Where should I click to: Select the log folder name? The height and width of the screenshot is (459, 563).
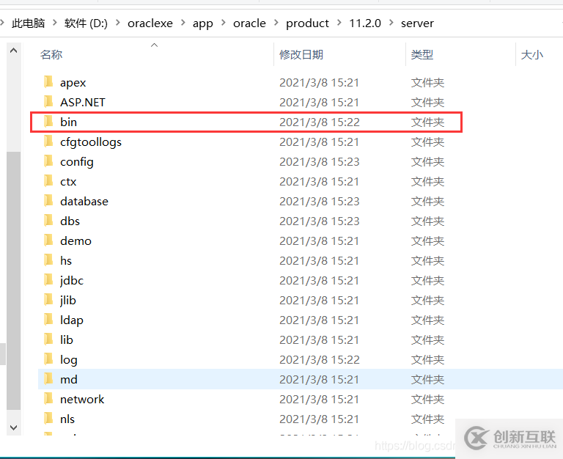coord(69,359)
